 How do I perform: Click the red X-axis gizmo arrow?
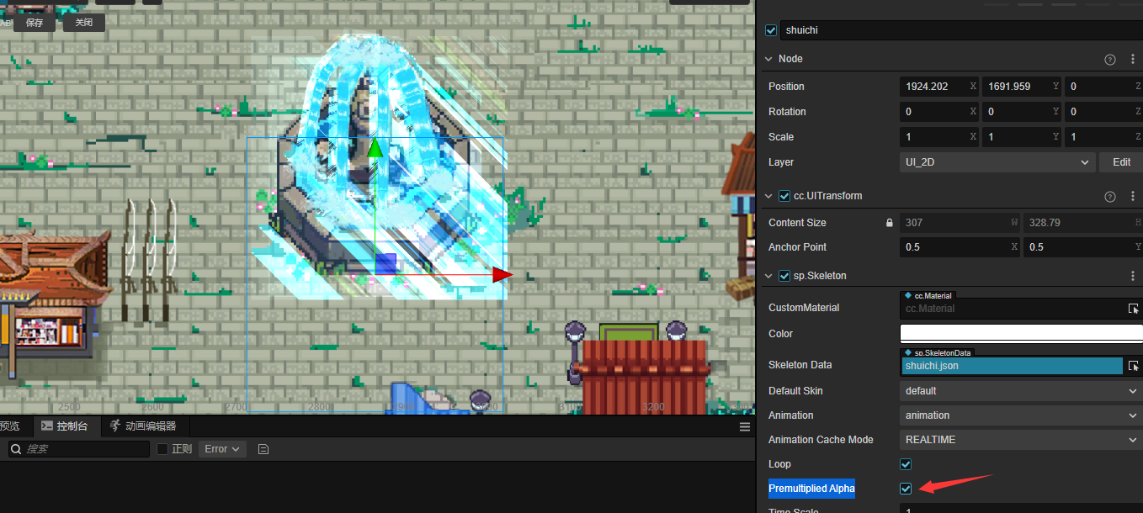coord(502,274)
